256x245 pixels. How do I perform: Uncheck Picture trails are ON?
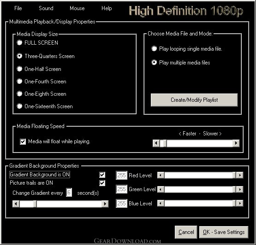[x=102, y=183]
